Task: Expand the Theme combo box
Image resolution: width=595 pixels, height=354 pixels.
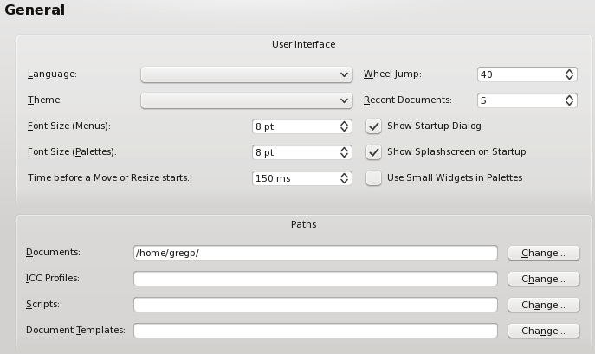Action: [x=247, y=100]
